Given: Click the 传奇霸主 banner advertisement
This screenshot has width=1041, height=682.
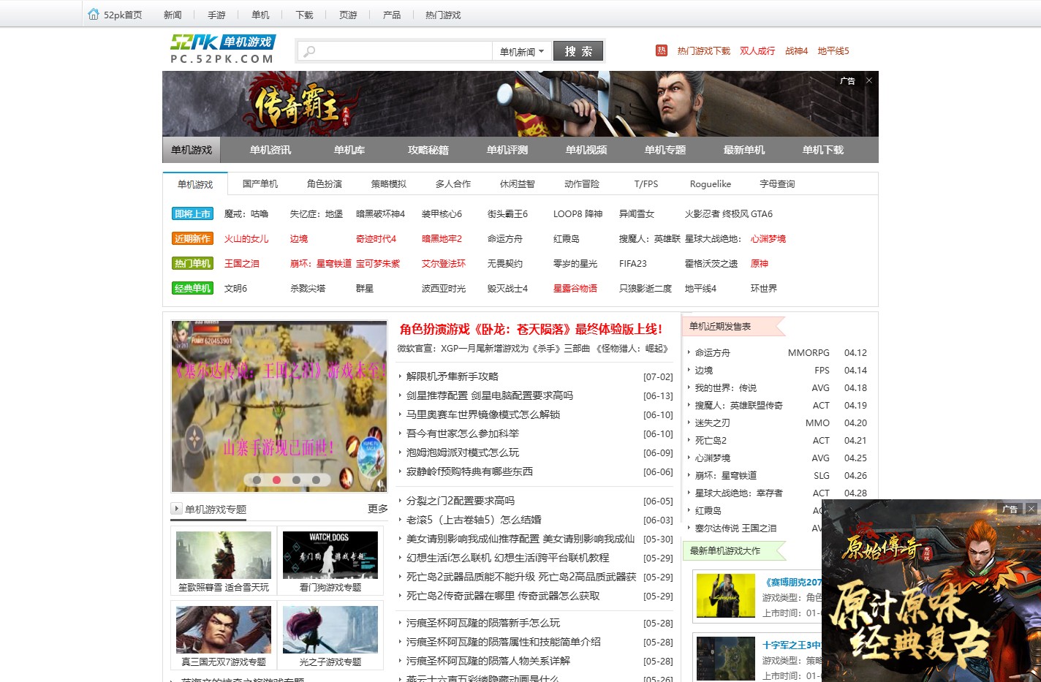Looking at the screenshot, I should [520, 104].
